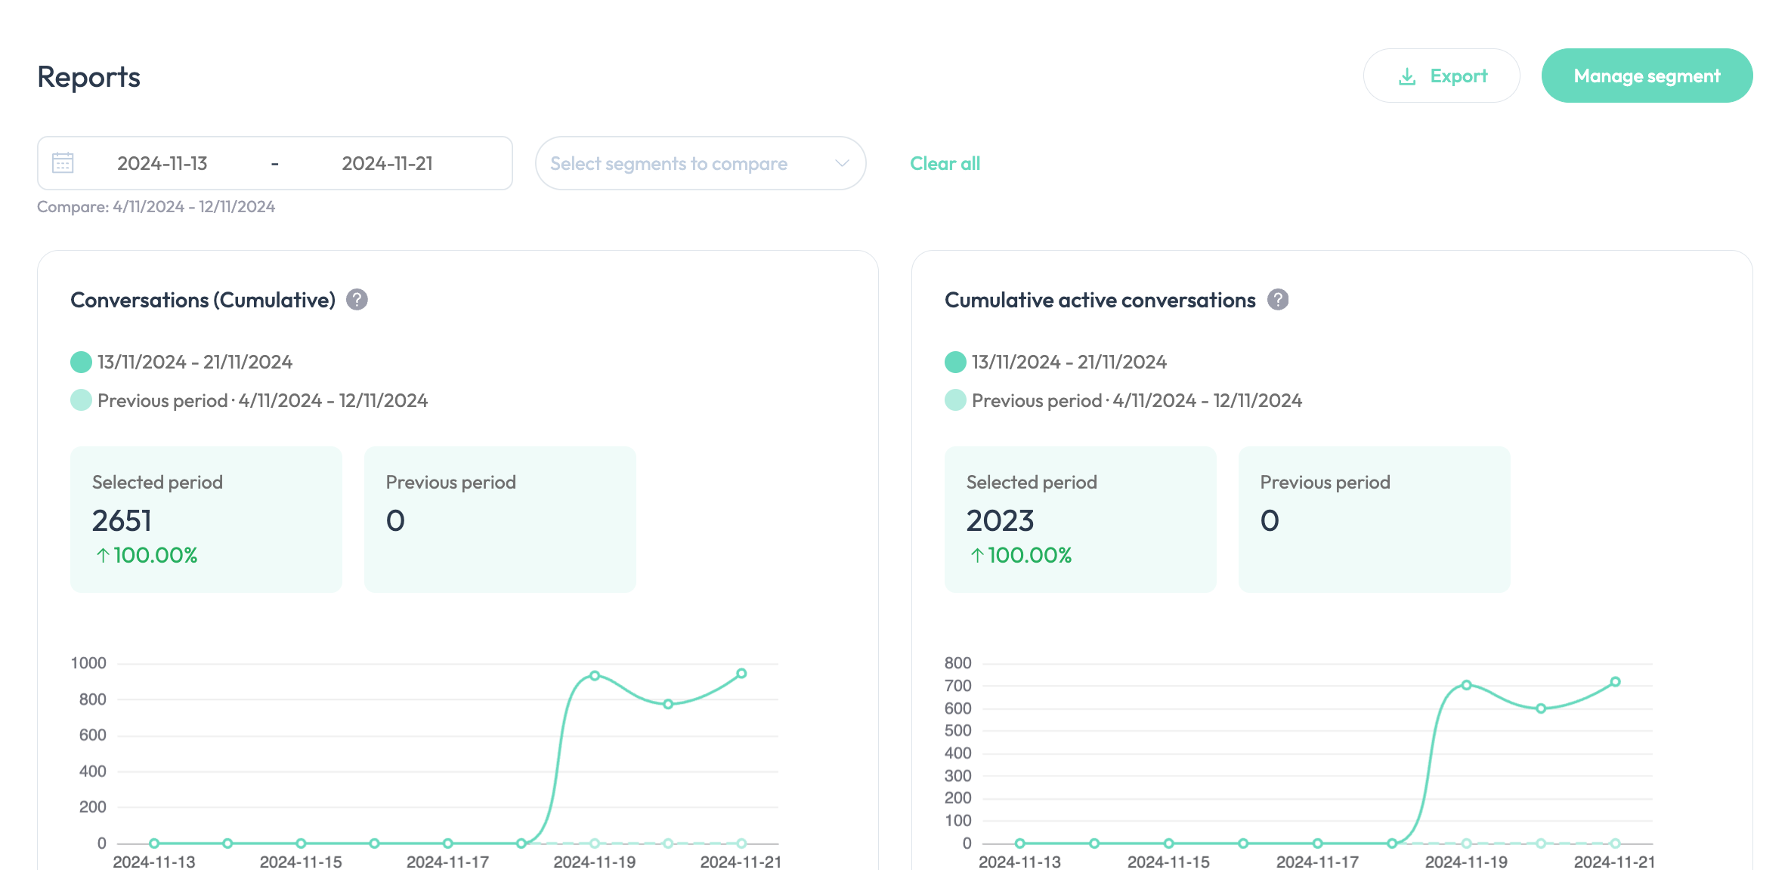Click the Selected period 2651 card

(206, 520)
